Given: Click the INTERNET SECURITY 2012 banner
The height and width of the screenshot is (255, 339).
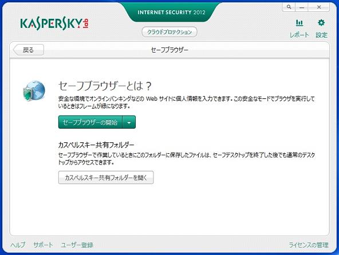Looking at the screenshot, I should point(171,13).
